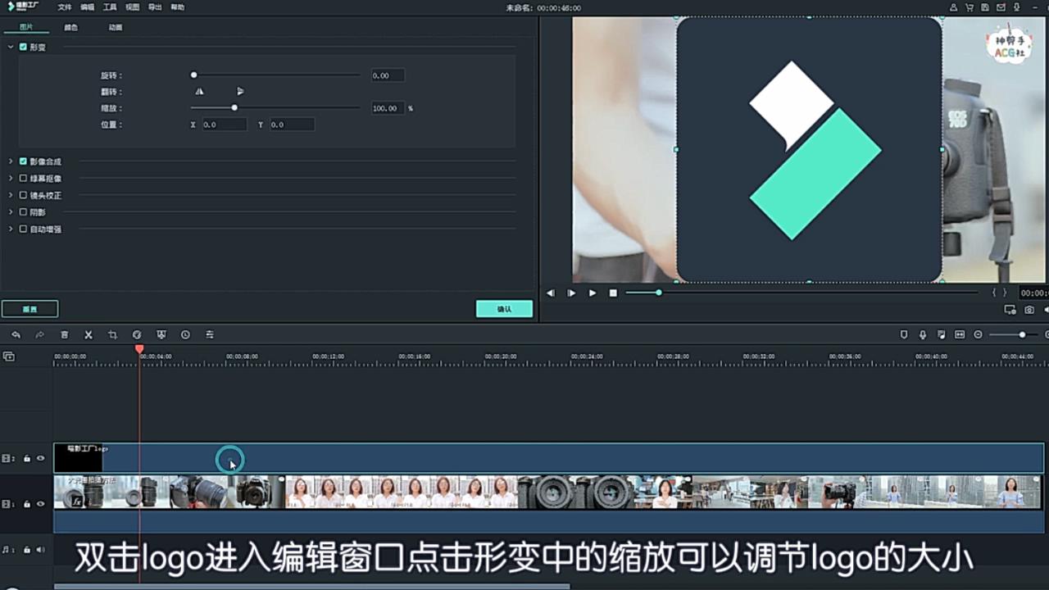Click the microphone voiceover icon
The width and height of the screenshot is (1049, 590).
point(923,334)
